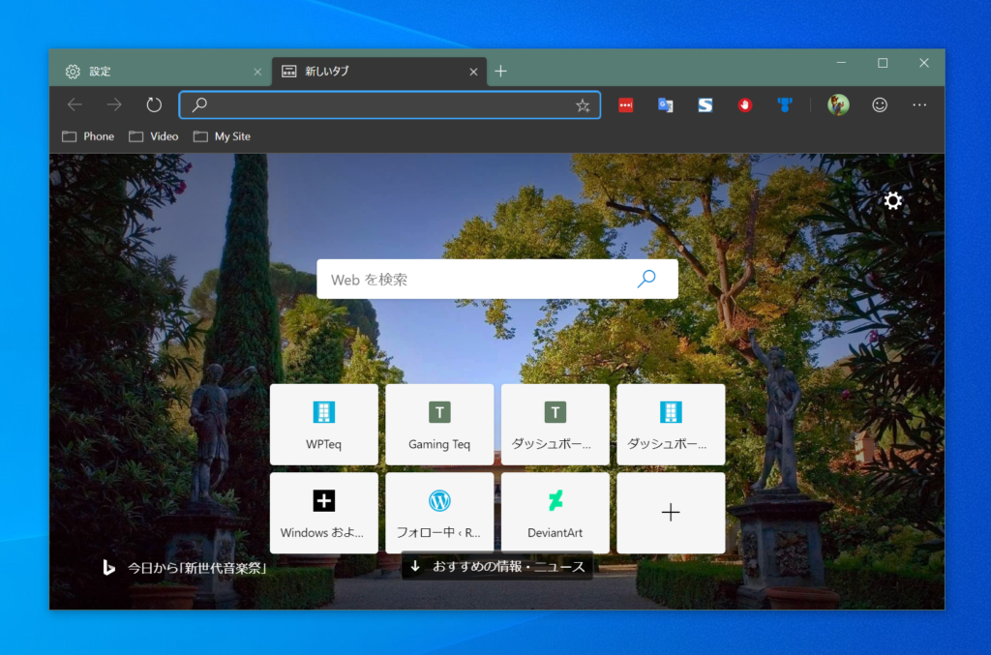Expand the おすすめの情報・ニュース feed
The image size is (991, 655).
coord(496,566)
